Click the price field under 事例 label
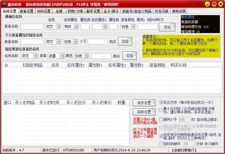 pyautogui.click(x=148, y=27)
